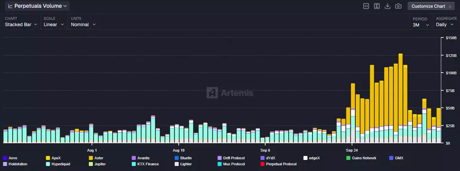
Task: Toggle the Hyperliquid series in legend
Action: coord(60,164)
